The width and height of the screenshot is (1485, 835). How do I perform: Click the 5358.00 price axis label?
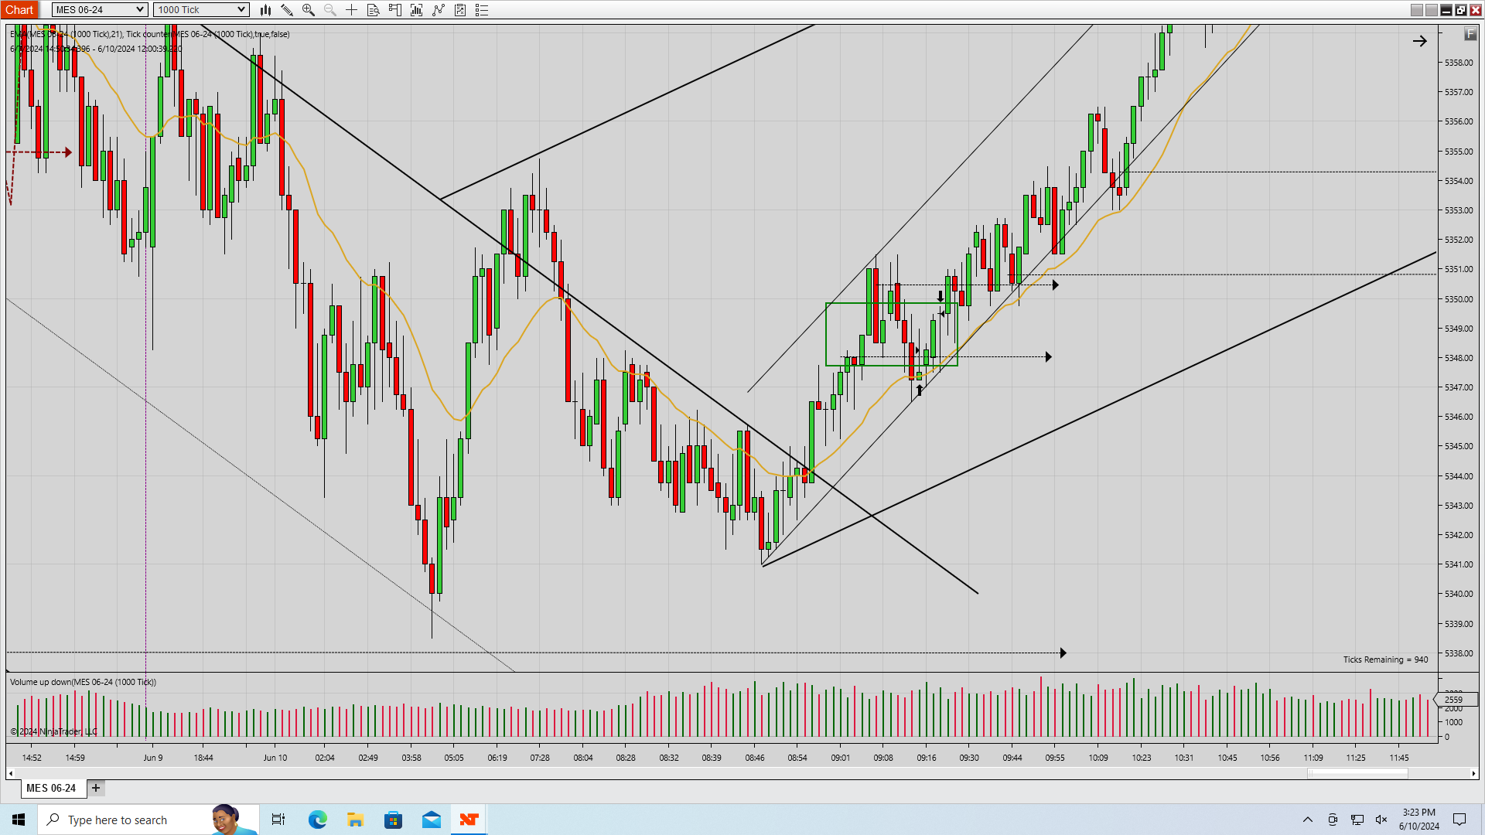tap(1459, 63)
